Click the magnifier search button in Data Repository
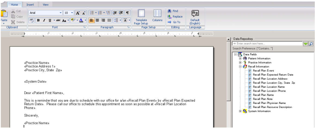This screenshot has height=128, width=315. click(311, 44)
